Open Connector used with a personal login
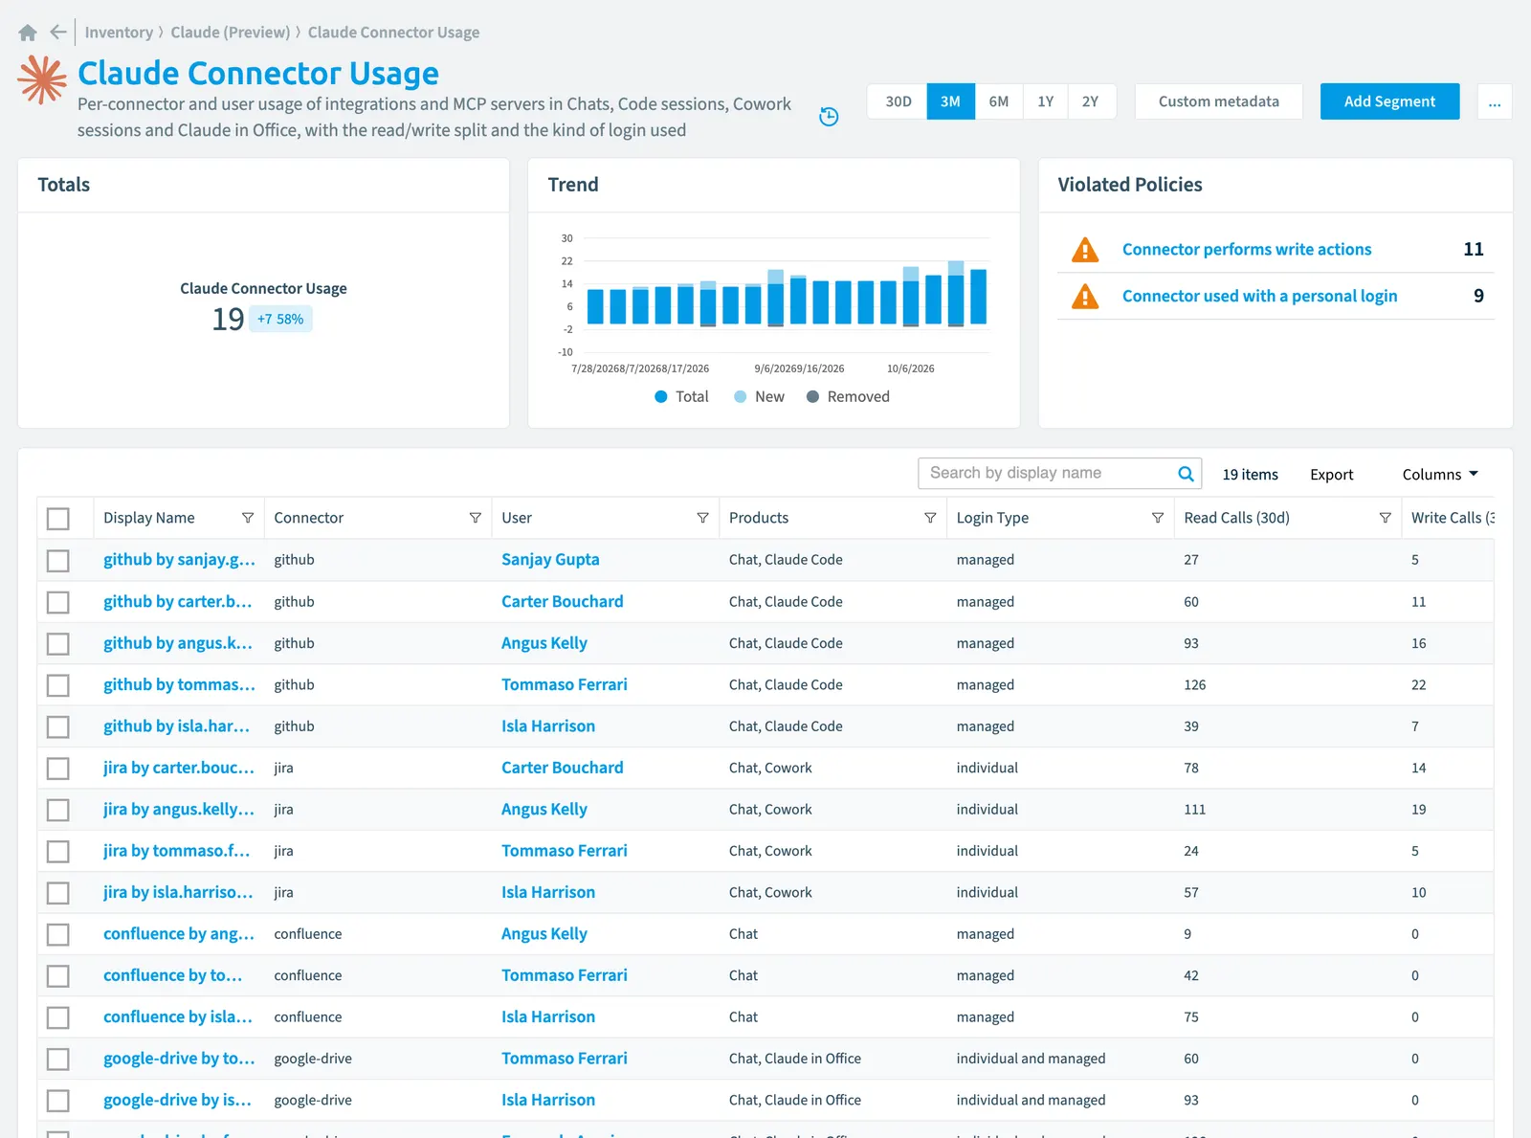The width and height of the screenshot is (1531, 1138). [1259, 297]
